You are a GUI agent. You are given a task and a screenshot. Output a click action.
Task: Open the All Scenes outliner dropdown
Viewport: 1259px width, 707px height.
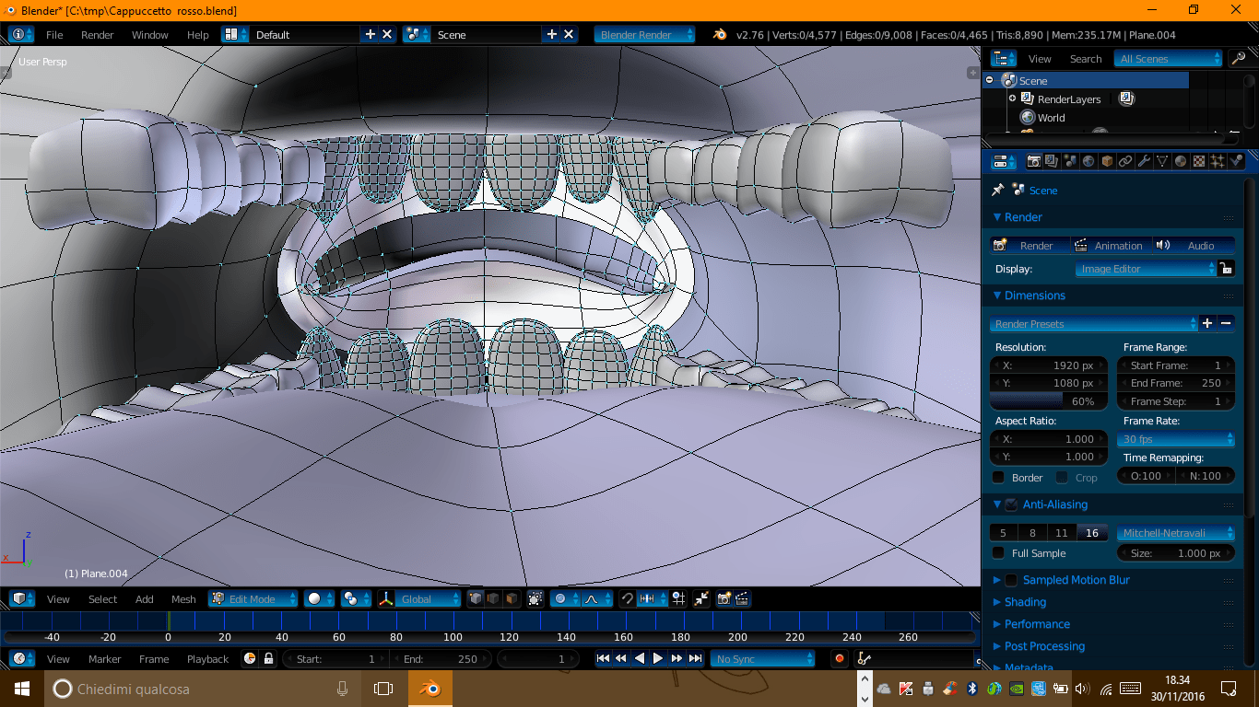point(1168,58)
